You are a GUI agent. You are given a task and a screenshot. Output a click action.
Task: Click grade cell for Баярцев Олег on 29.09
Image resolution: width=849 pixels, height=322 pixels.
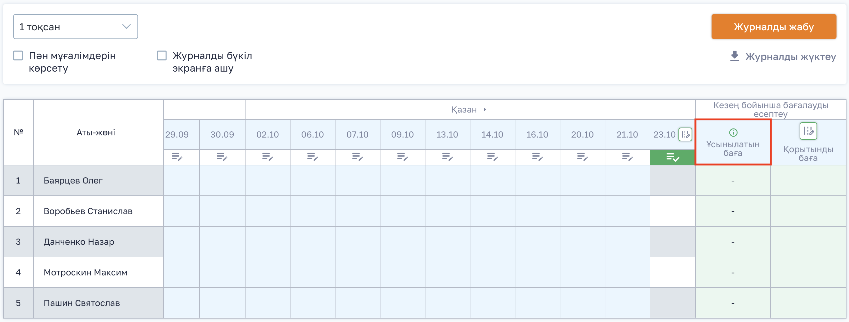(x=181, y=180)
